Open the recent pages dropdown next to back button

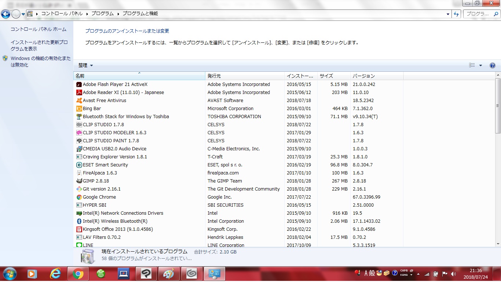23,14
